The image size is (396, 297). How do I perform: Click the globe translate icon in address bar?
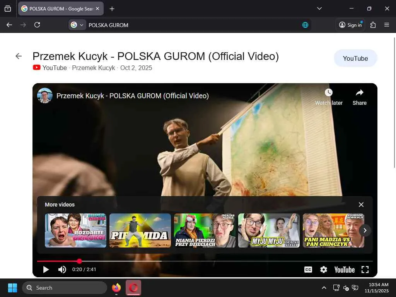click(x=305, y=25)
